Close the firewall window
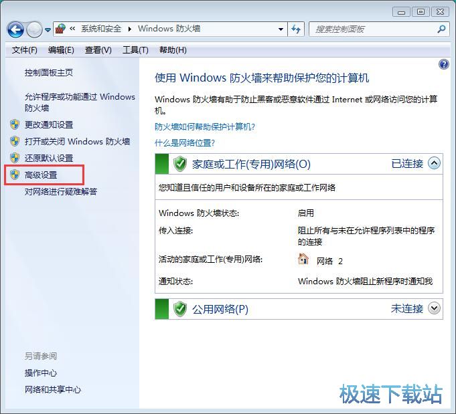The height and width of the screenshot is (414, 456). (x=441, y=12)
